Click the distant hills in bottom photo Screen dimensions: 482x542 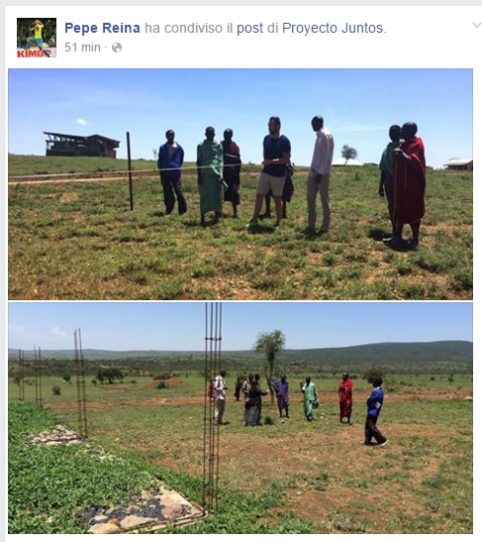coord(241,354)
